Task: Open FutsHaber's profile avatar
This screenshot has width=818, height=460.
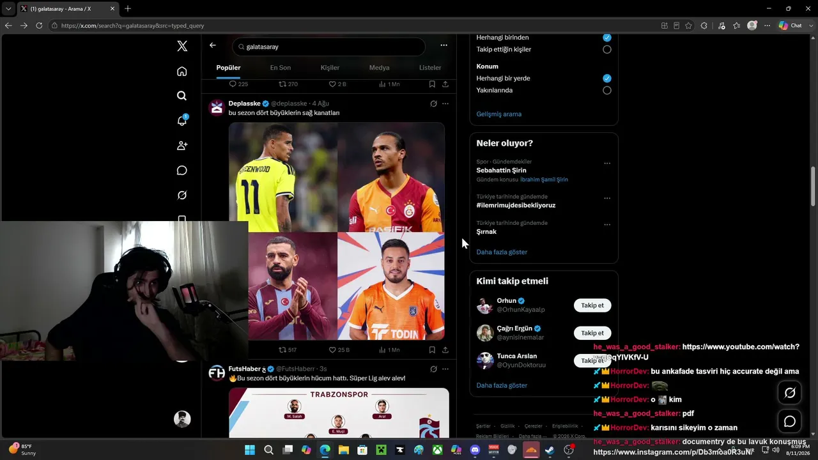Action: pyautogui.click(x=217, y=373)
